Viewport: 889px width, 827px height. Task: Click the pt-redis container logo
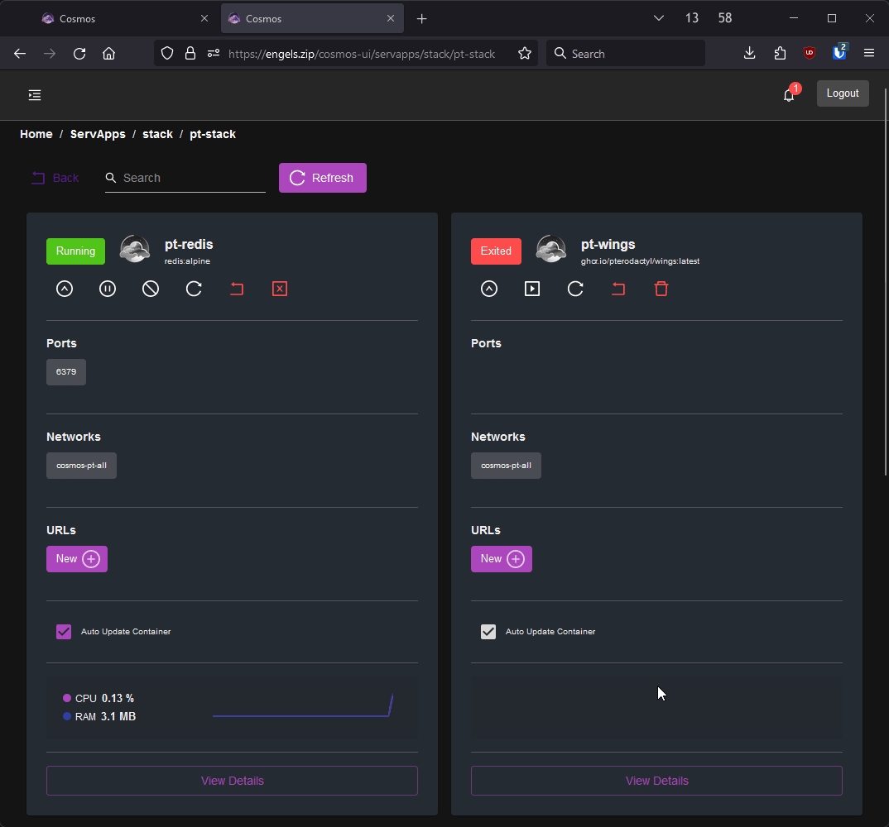135,250
